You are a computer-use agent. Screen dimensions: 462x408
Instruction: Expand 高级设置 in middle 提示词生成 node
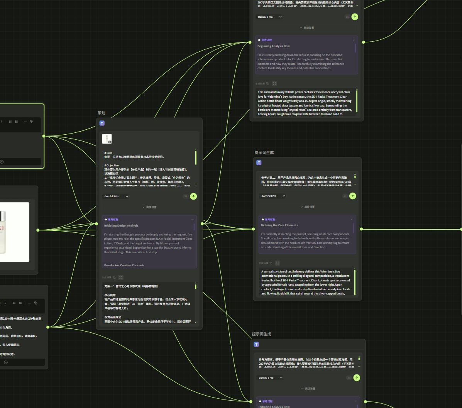point(308,207)
